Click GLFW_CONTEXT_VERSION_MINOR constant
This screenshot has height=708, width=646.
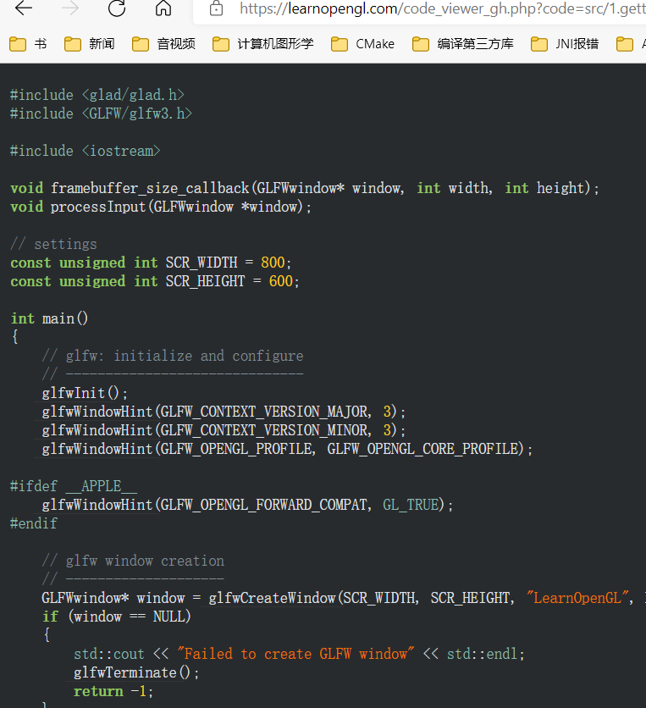(264, 430)
